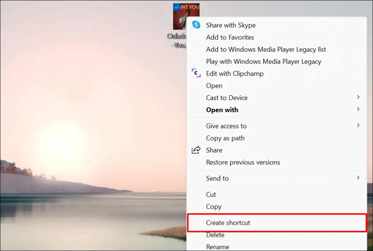The image size is (373, 251).
Task: Open the Cast to Device entry
Action: [277, 98]
